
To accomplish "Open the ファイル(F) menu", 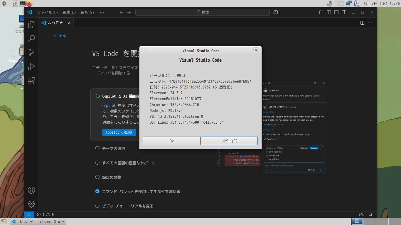I will pyautogui.click(x=48, y=12).
